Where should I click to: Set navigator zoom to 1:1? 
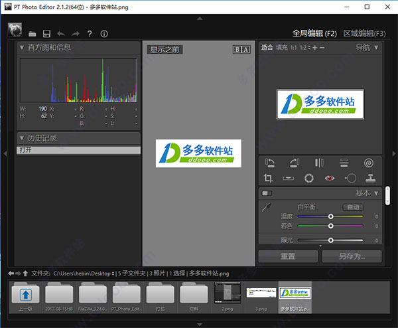(x=293, y=48)
